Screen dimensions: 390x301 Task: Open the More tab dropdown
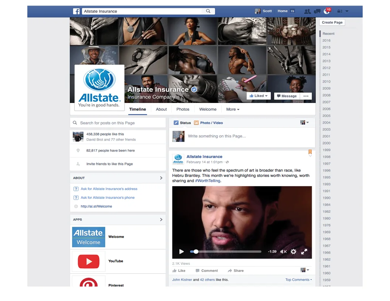(x=233, y=109)
